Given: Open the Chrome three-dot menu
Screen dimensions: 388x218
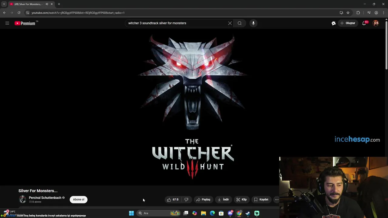Looking at the screenshot, I should tap(383, 13).
